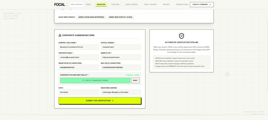Screen dimensions: 268x120
Task: Focus the MCA CIN field
Action: (121, 67)
